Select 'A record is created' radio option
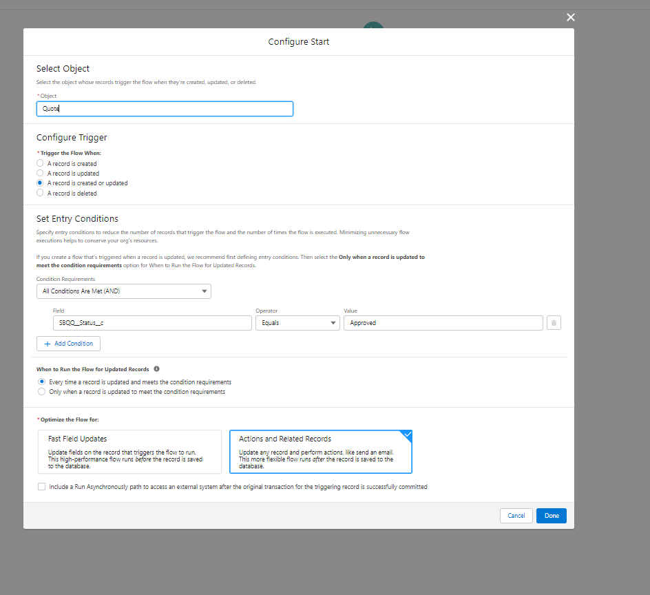Screen dimensions: 650x595 pos(40,163)
